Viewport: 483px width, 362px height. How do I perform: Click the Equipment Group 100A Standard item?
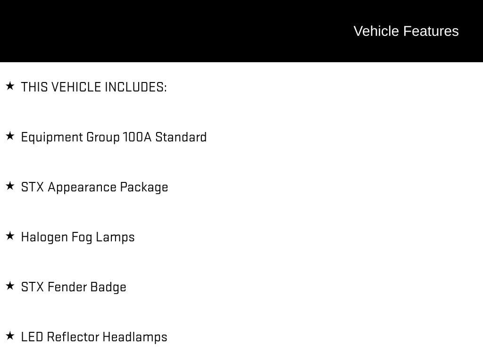point(114,137)
